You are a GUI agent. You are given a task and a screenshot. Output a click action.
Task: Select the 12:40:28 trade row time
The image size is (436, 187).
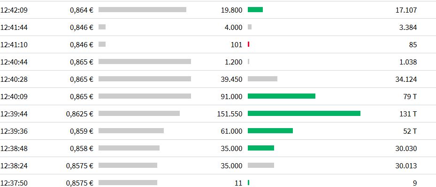[14, 79]
